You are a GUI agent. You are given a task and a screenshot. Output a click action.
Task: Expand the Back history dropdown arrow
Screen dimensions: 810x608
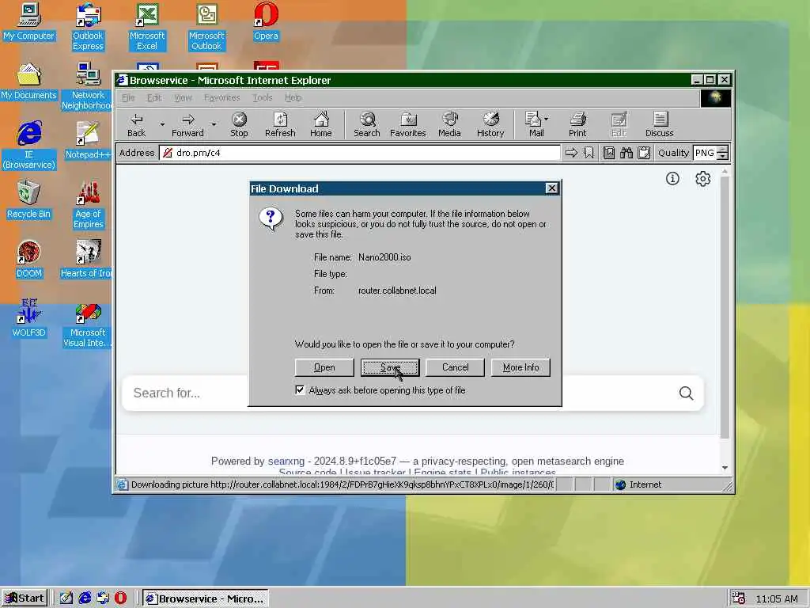tap(162, 124)
